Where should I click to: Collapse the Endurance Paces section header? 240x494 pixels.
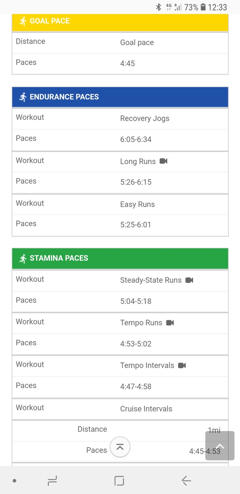pyautogui.click(x=120, y=97)
